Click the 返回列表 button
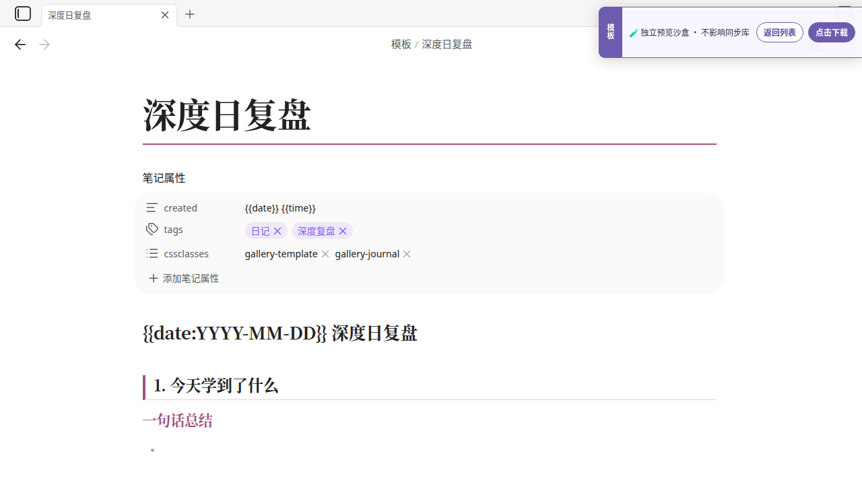 tap(780, 32)
